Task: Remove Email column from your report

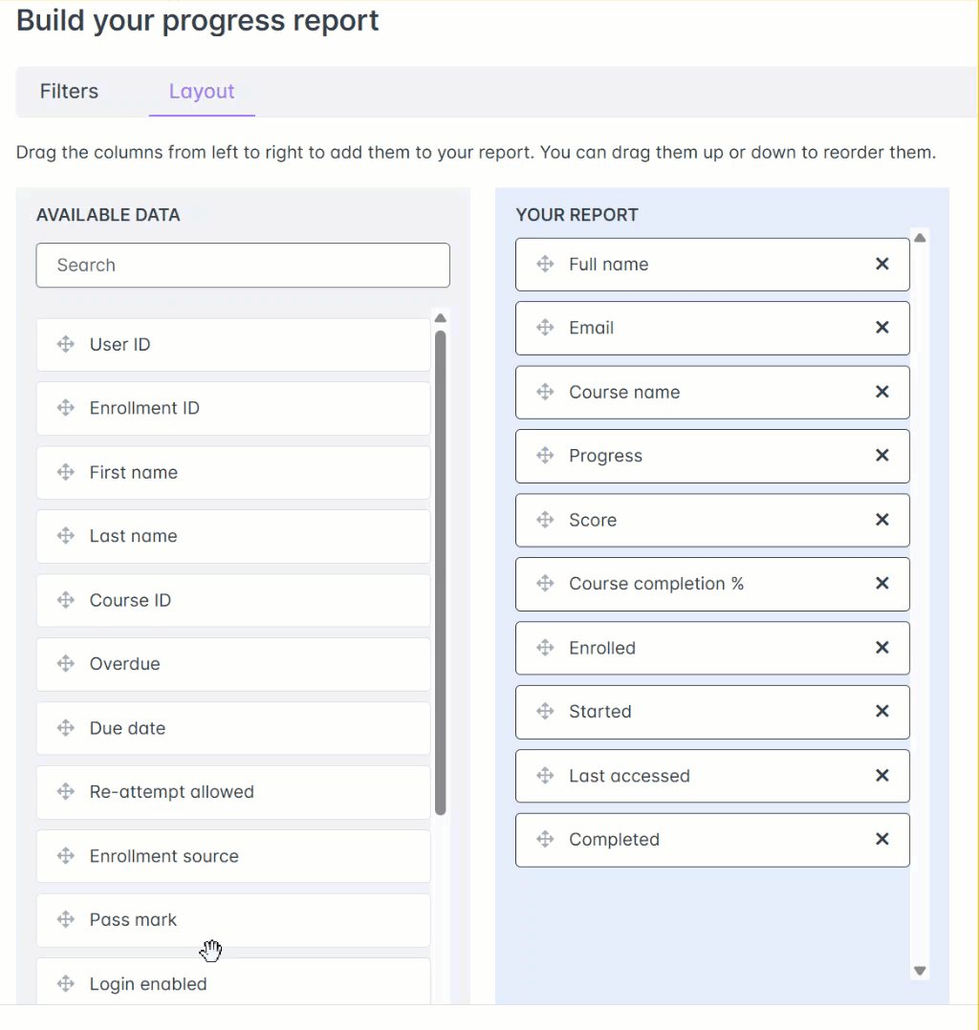Action: [881, 328]
